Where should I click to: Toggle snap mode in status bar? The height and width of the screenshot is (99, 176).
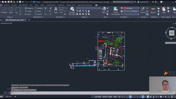pos(122,97)
